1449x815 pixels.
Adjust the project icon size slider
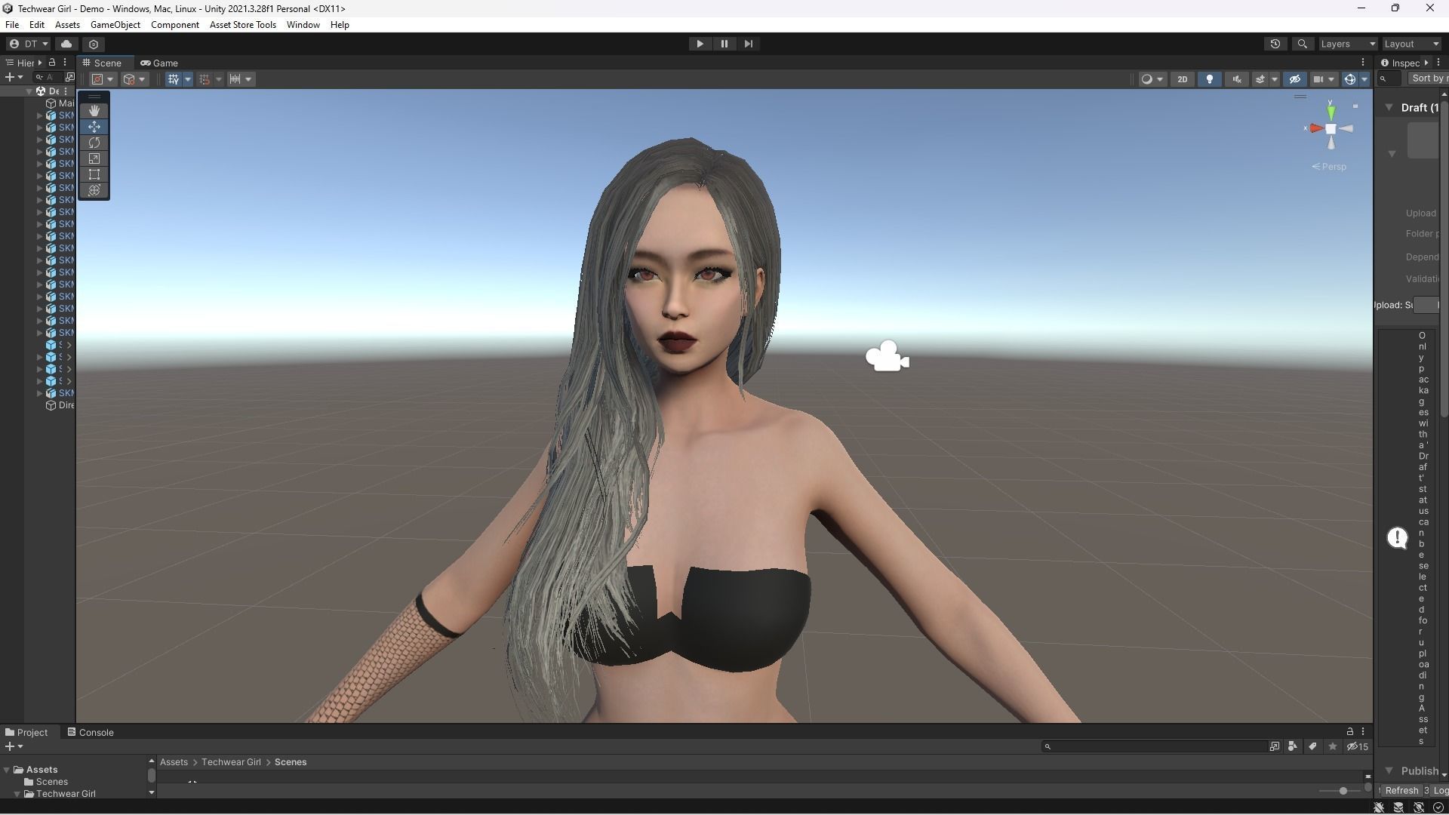(x=1343, y=791)
